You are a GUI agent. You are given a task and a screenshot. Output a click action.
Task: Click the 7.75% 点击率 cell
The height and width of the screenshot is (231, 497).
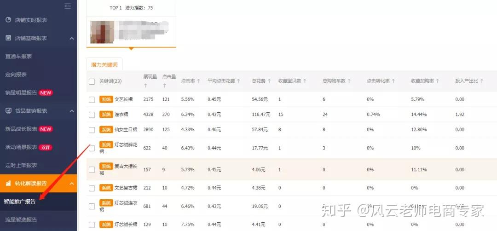coord(188,225)
